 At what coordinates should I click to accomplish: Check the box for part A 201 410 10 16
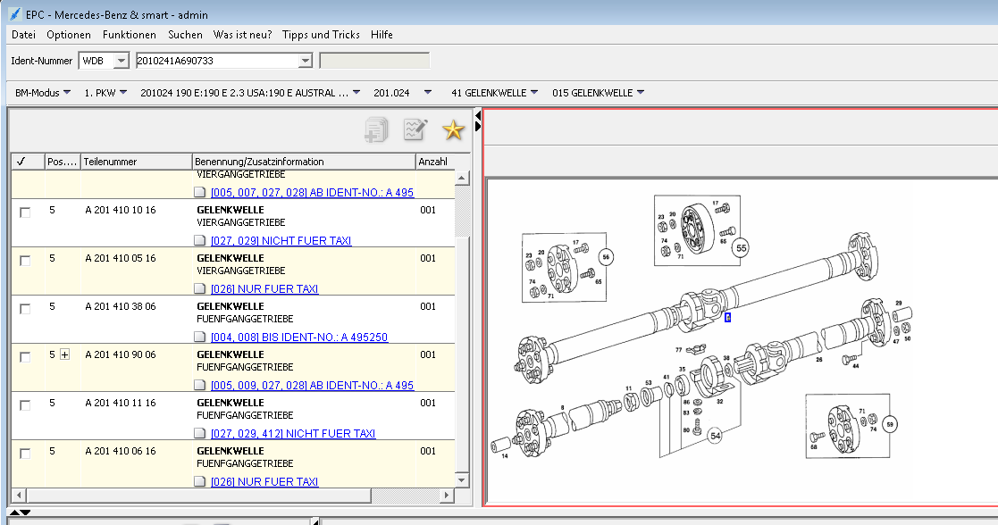coord(25,212)
